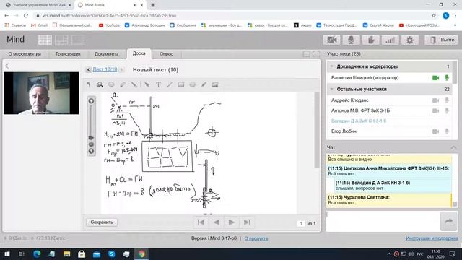
Task: Click microphone icon for Андрейс Клоданс
Action: (447, 100)
